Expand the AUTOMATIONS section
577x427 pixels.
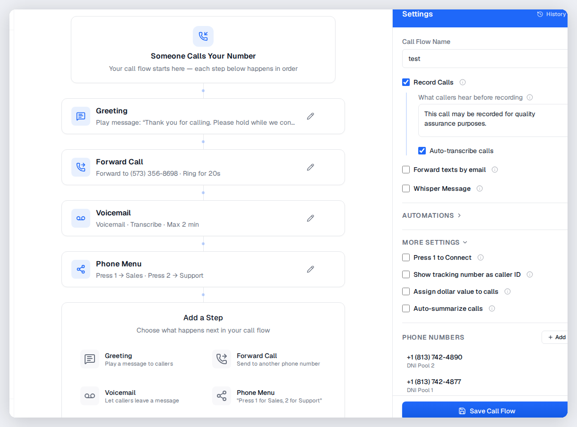[431, 215]
